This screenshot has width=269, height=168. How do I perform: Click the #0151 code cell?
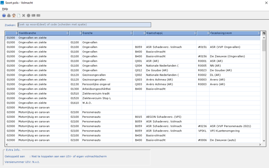(x=203, y=47)
